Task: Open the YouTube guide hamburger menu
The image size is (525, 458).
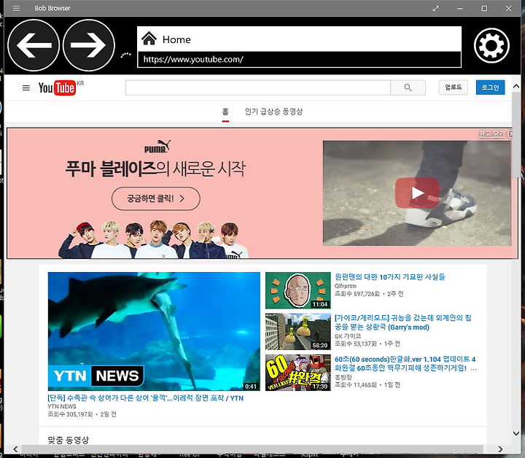Action: tap(26, 88)
